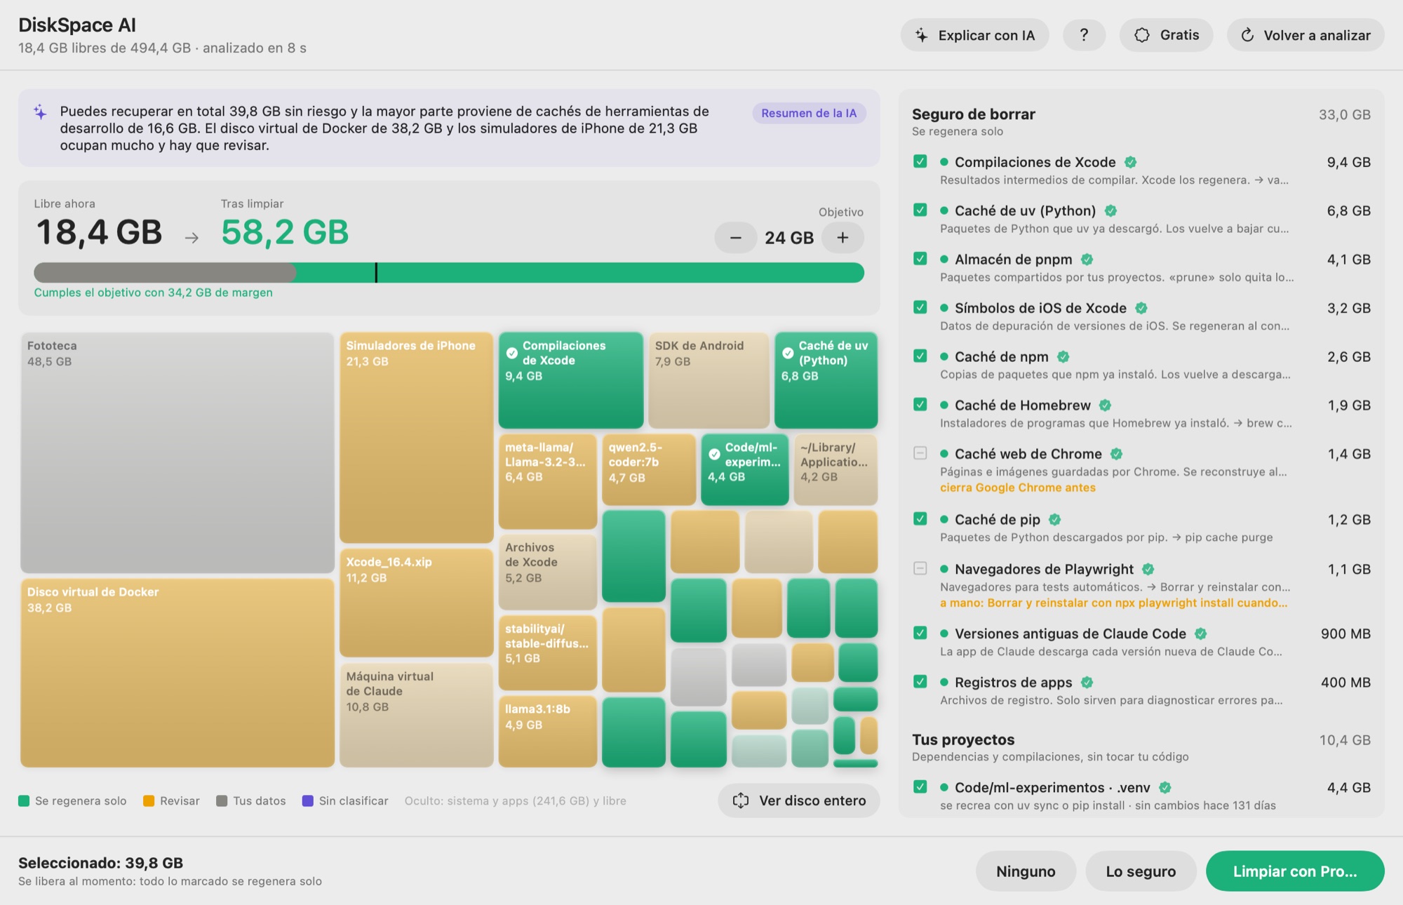
Task: Uncheck the Caché de uv (Python) checkbox
Action: (920, 210)
